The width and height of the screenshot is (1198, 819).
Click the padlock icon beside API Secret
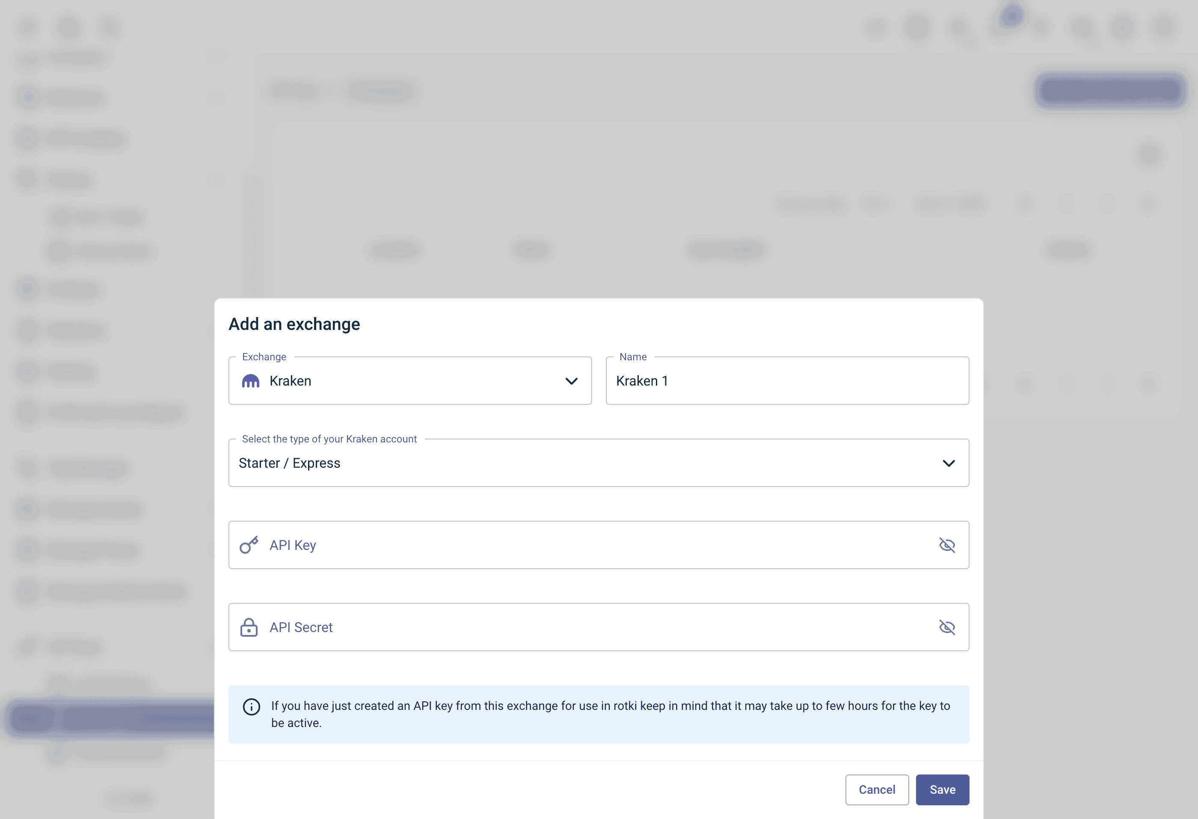pos(249,627)
